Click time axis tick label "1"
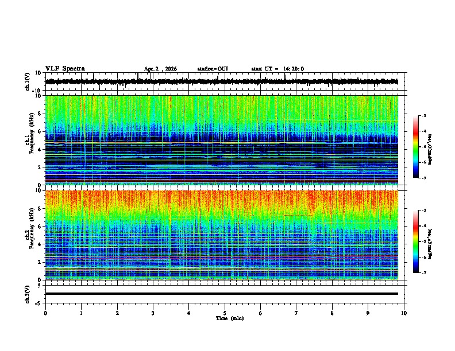Screen dimensions: 455x351 81,313
